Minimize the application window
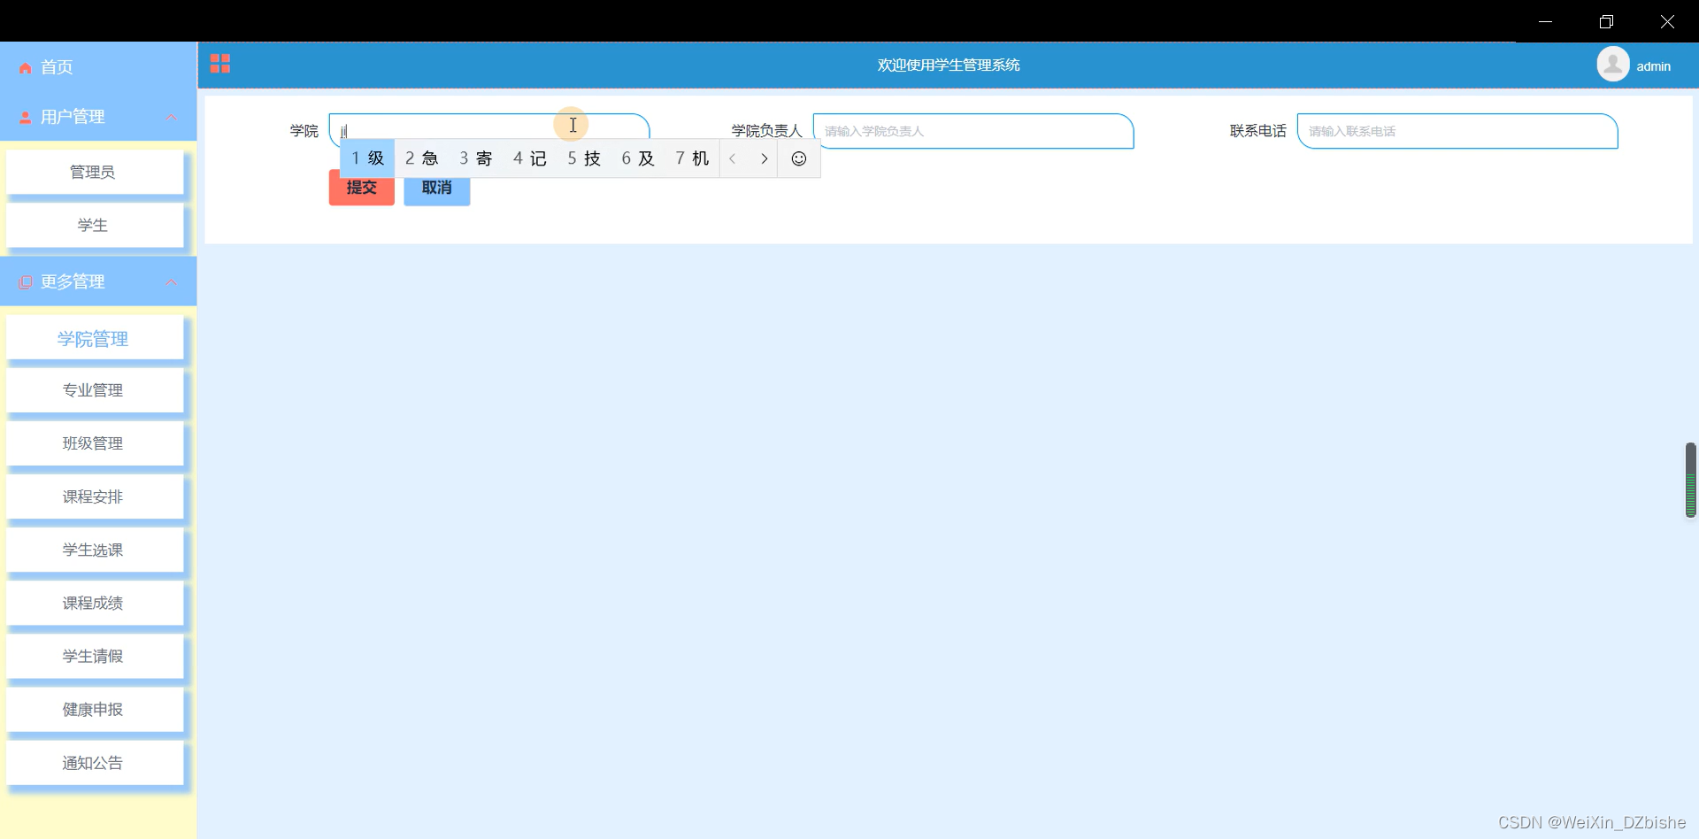Image resolution: width=1699 pixels, height=839 pixels. [1546, 21]
